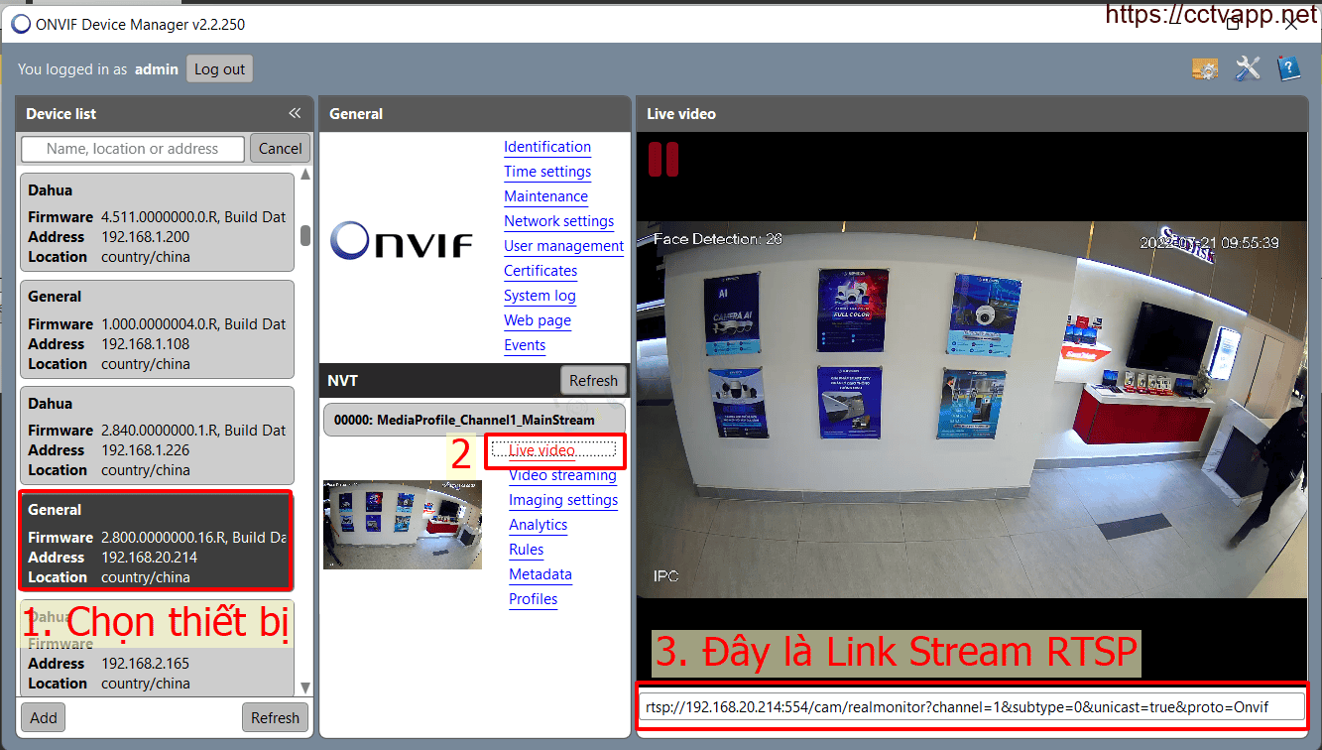Viewport: 1322px width, 750px height.
Task: Open the User management link
Action: point(563,246)
